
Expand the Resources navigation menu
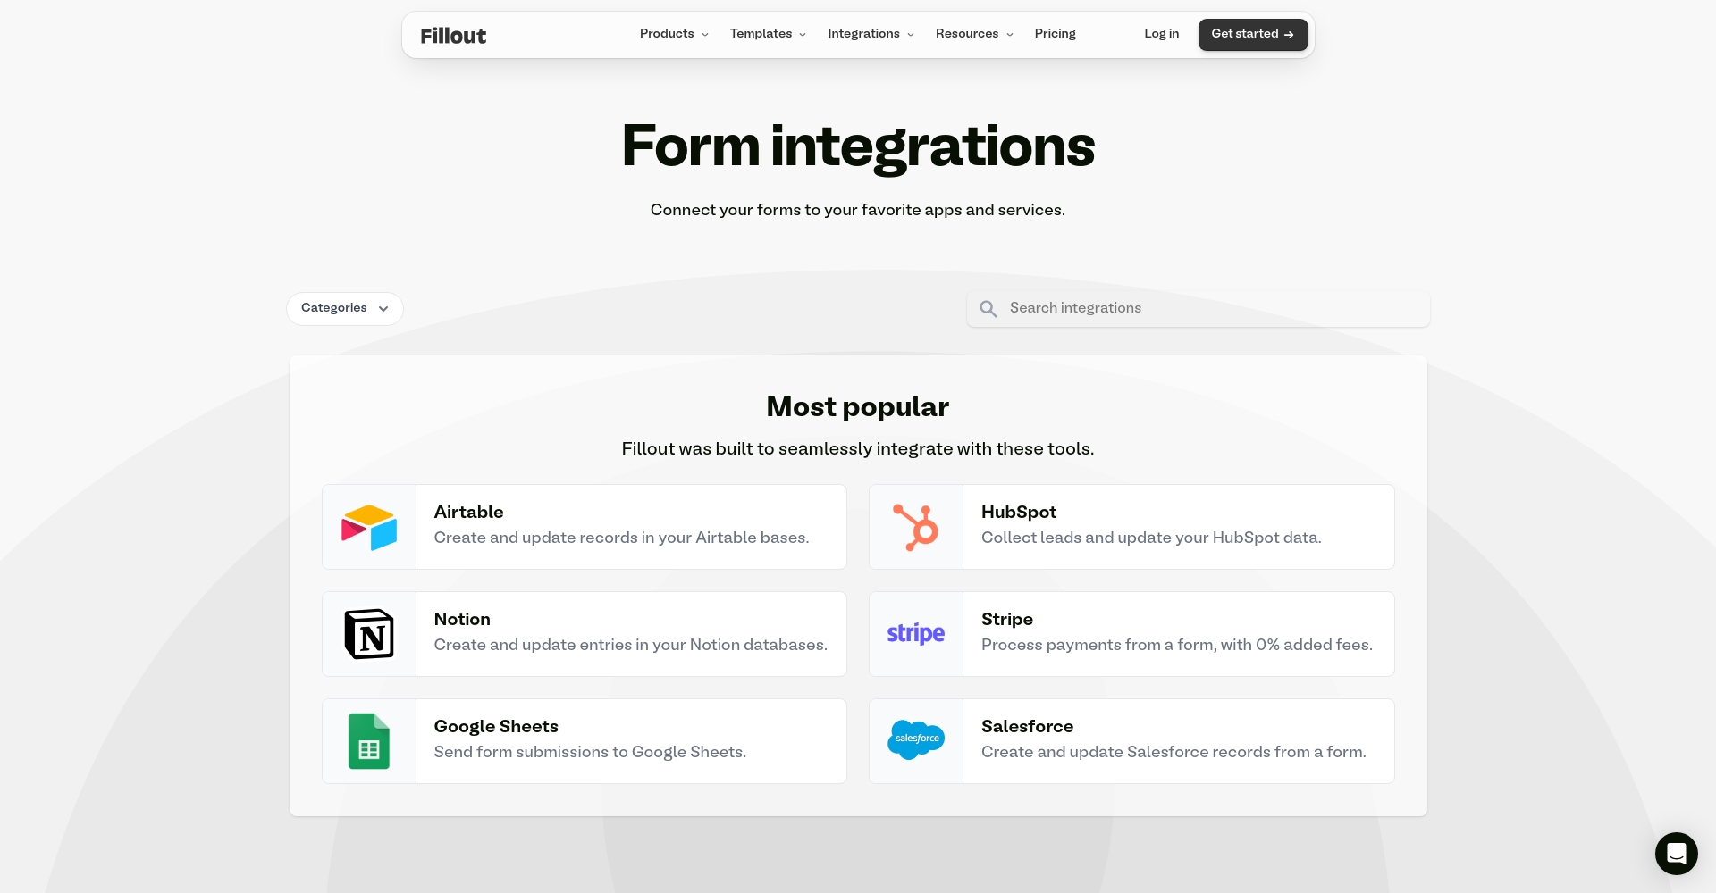coord(974,34)
